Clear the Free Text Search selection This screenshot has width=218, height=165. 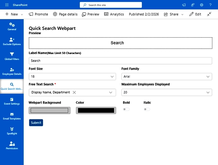[74, 92]
